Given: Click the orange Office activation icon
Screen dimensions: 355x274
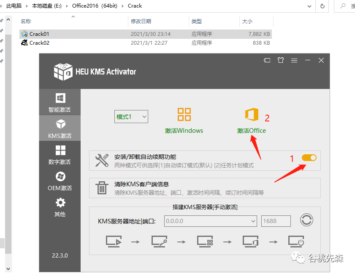Looking at the screenshot, I should tap(252, 114).
